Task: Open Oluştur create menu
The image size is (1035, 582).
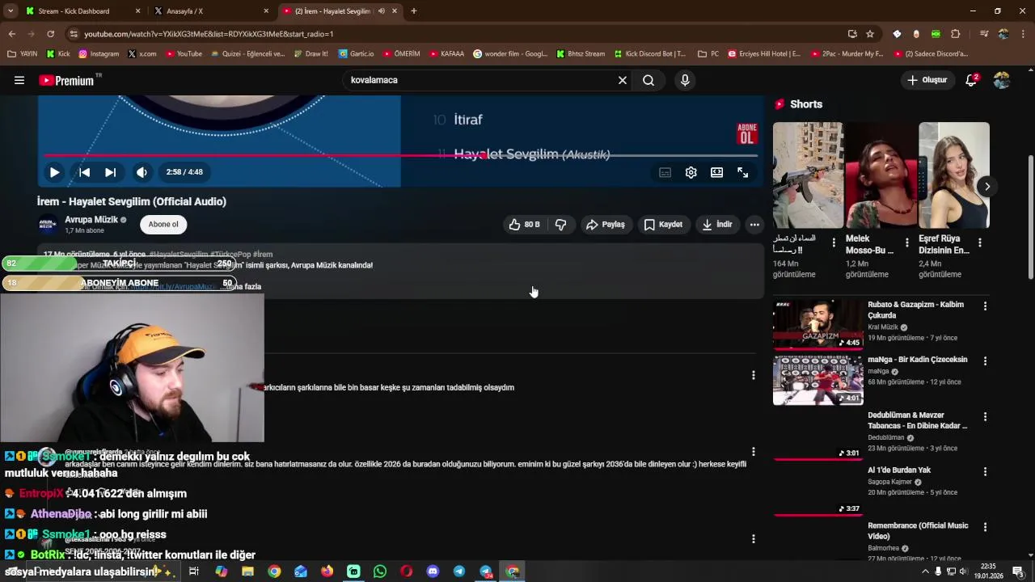Action: coord(927,80)
